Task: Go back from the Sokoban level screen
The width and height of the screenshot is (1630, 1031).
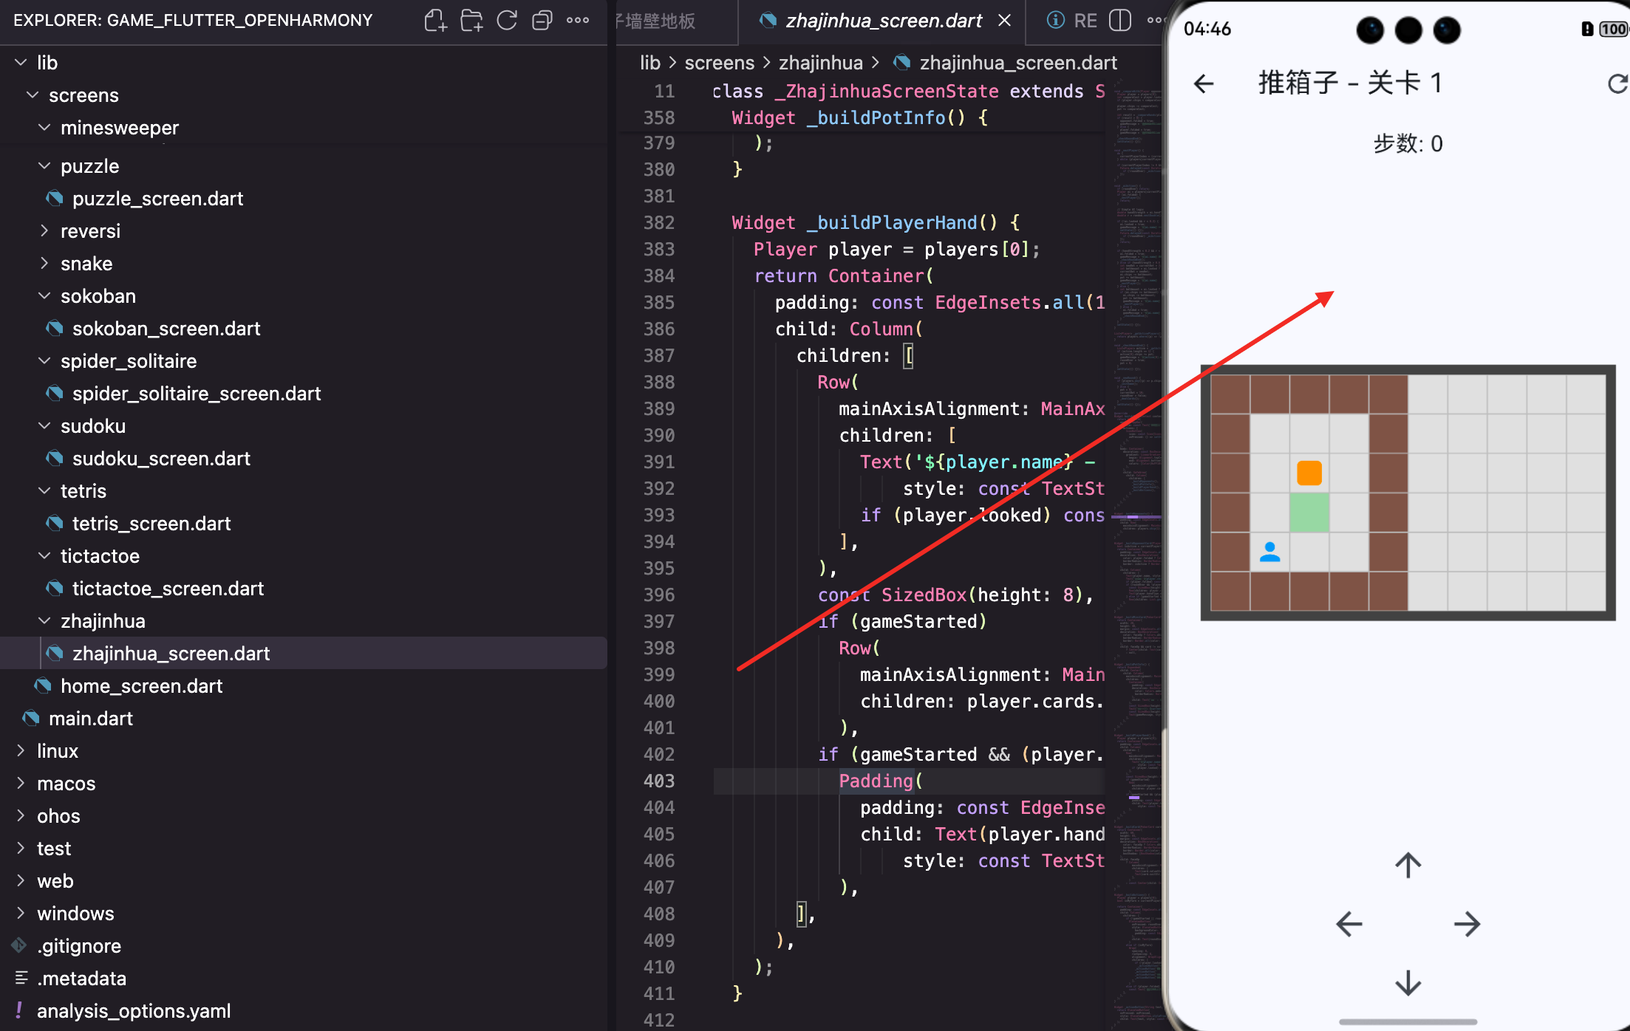Action: [1204, 83]
